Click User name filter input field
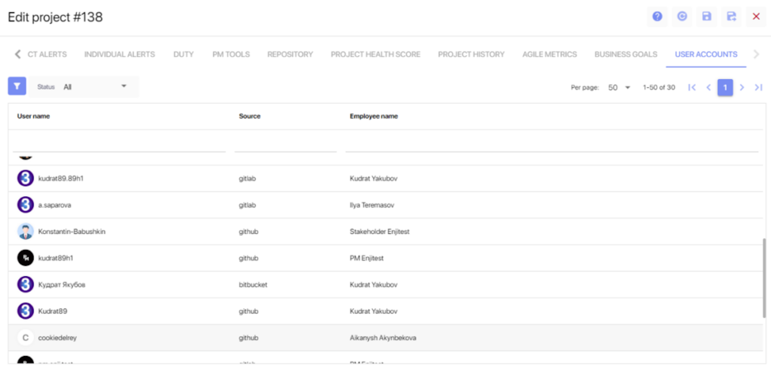771x382 pixels. [119, 143]
